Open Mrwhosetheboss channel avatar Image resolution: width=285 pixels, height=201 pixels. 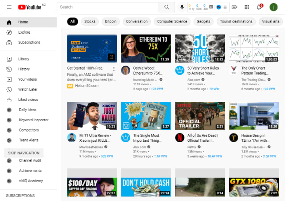[72, 137]
